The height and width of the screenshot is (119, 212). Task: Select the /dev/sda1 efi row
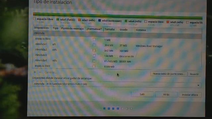coord(117,45)
